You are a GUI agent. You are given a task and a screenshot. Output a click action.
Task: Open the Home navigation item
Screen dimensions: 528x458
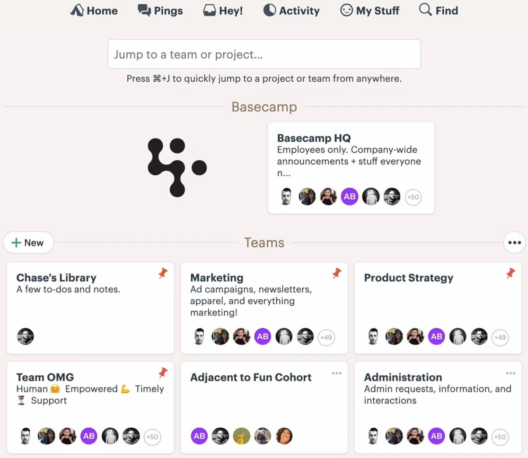click(x=94, y=10)
